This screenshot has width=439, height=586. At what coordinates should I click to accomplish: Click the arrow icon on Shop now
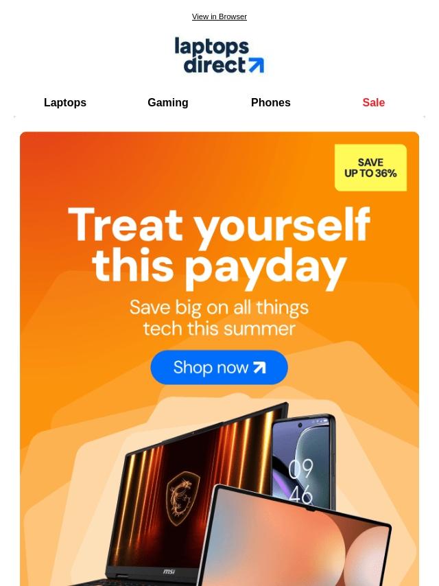click(x=259, y=368)
